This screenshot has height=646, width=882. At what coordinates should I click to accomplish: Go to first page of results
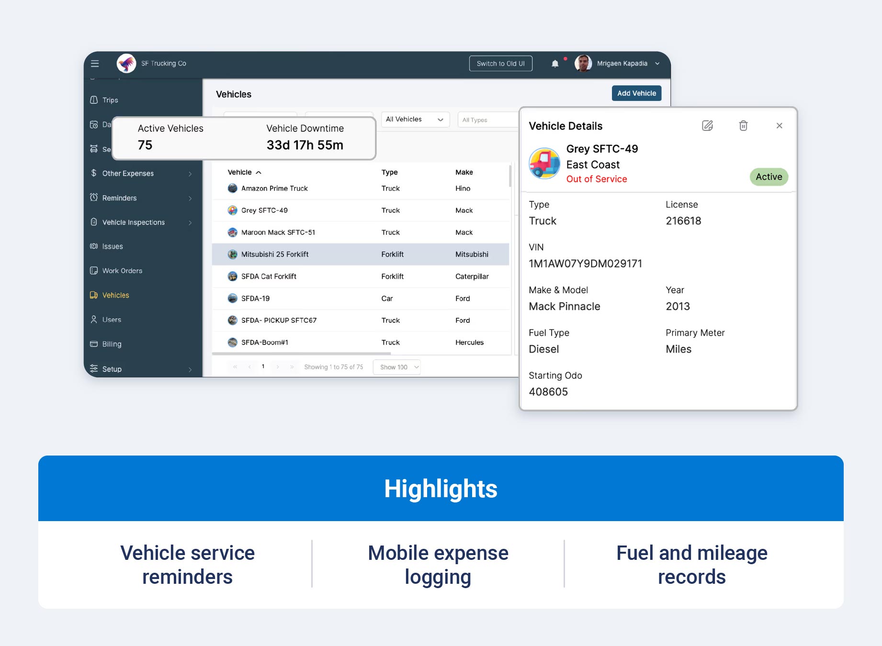click(235, 367)
